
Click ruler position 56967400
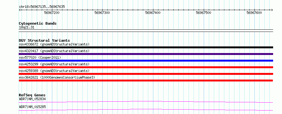pyautogui.click(x=153, y=13)
